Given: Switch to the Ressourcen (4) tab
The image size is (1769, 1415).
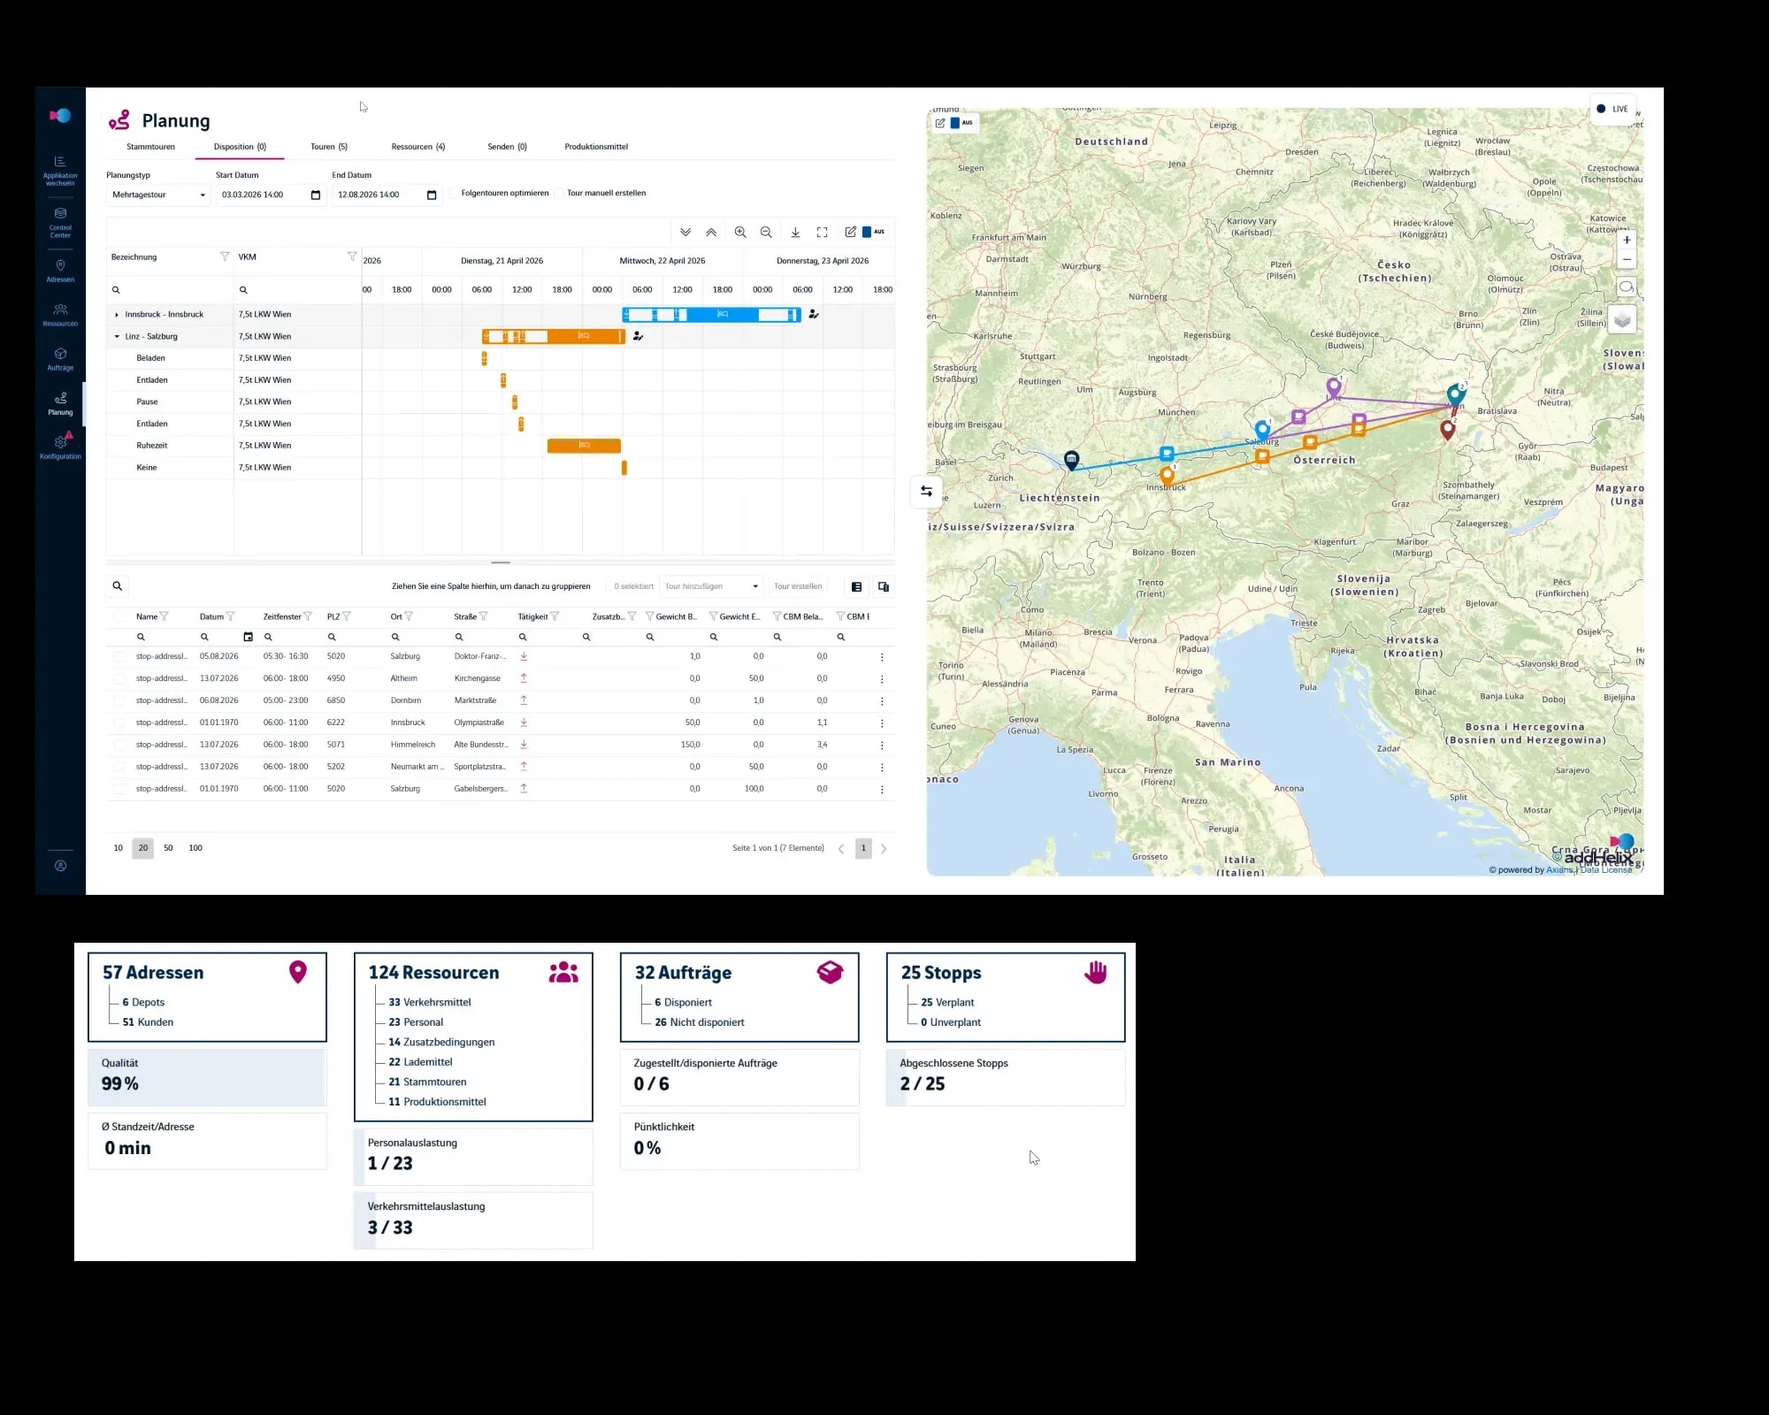Looking at the screenshot, I should pyautogui.click(x=418, y=147).
